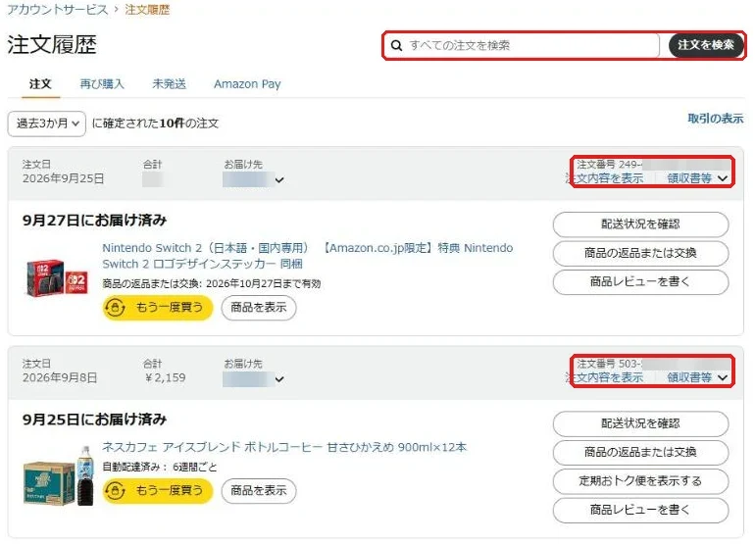Click the 注文を検索 button

pos(706,45)
